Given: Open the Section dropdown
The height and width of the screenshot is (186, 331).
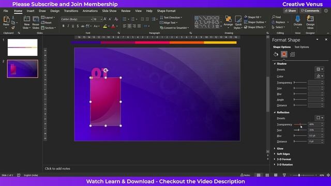Looking at the screenshot, I should 48,27.
